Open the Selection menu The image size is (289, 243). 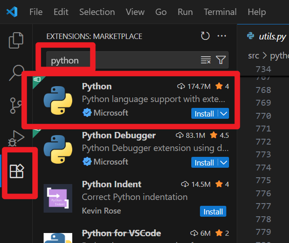click(97, 12)
